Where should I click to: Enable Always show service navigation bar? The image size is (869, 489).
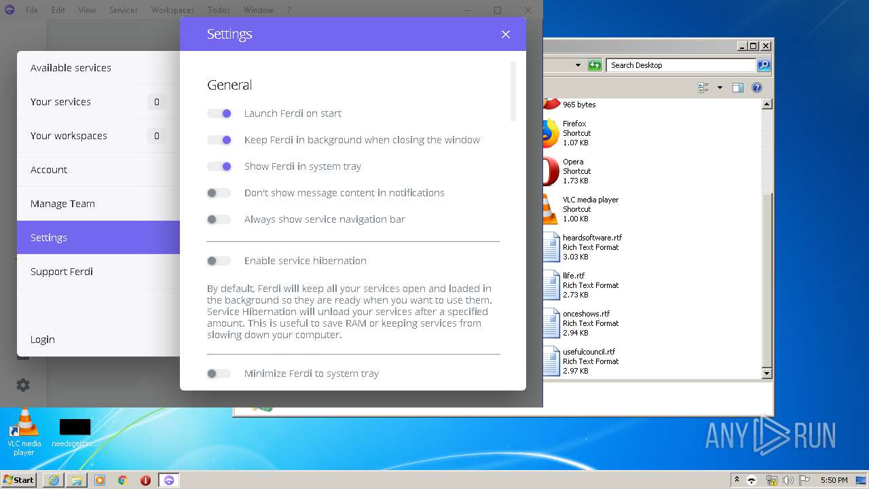[219, 219]
